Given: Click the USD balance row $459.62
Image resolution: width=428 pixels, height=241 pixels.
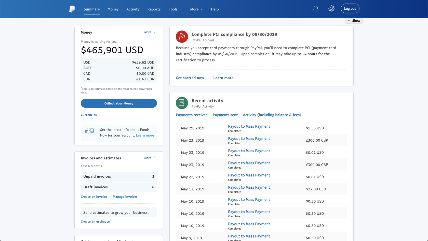Looking at the screenshot, I should tap(119, 62).
